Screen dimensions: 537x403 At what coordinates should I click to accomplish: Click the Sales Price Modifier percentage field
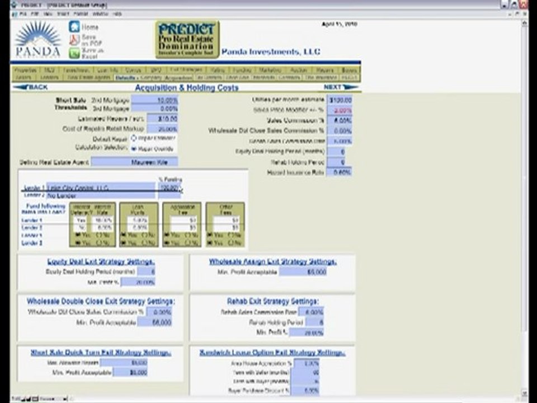(x=340, y=110)
